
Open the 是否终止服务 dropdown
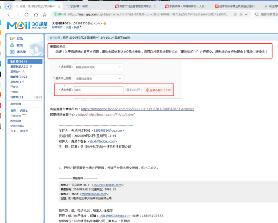click(99, 78)
